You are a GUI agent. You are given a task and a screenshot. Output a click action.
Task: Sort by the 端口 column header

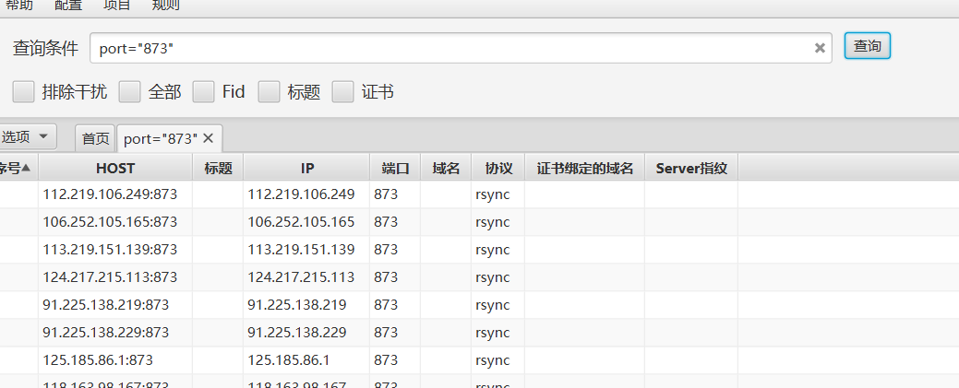[396, 168]
